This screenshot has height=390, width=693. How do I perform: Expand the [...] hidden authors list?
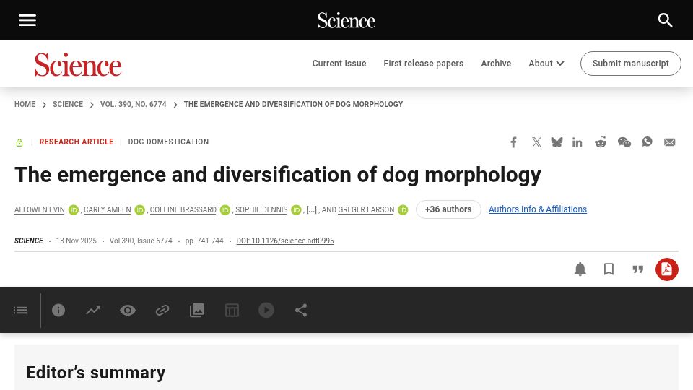312,209
